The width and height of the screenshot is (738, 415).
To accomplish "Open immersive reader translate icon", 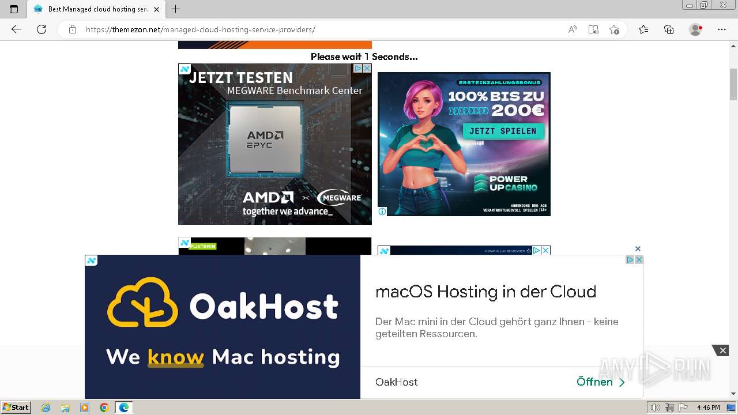I will [593, 29].
